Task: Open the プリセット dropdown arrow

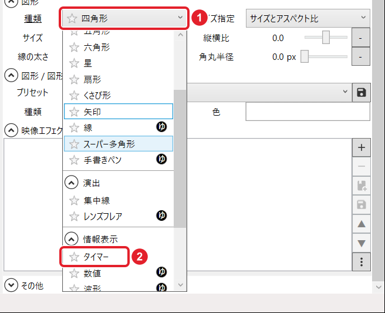Action: click(345, 92)
